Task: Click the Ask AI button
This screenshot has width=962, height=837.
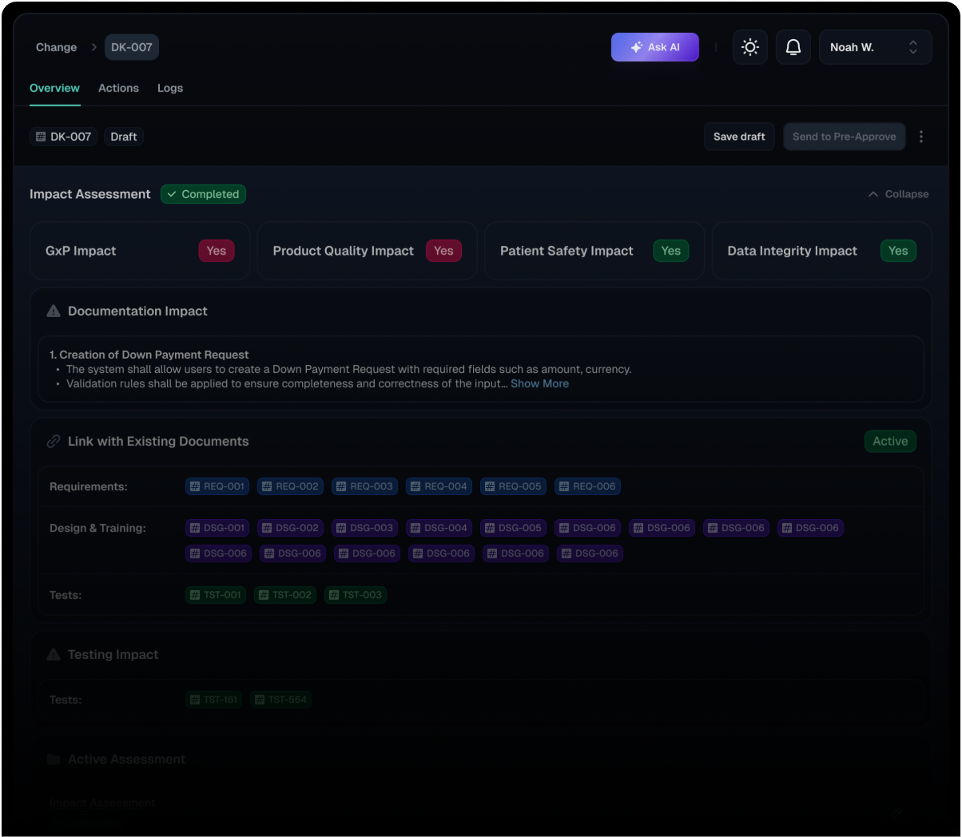Action: click(655, 47)
